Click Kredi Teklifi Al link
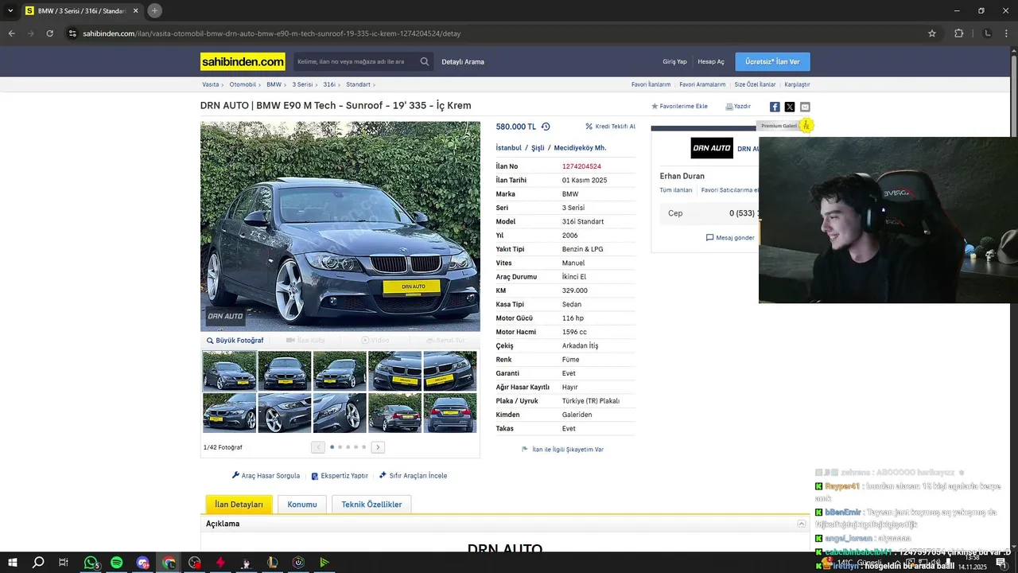1018x573 pixels. point(610,127)
